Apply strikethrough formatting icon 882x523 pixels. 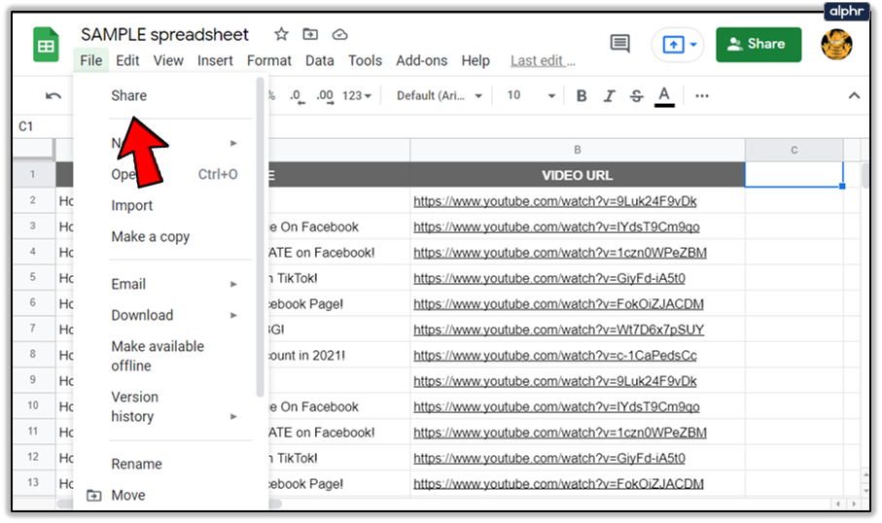pos(637,95)
